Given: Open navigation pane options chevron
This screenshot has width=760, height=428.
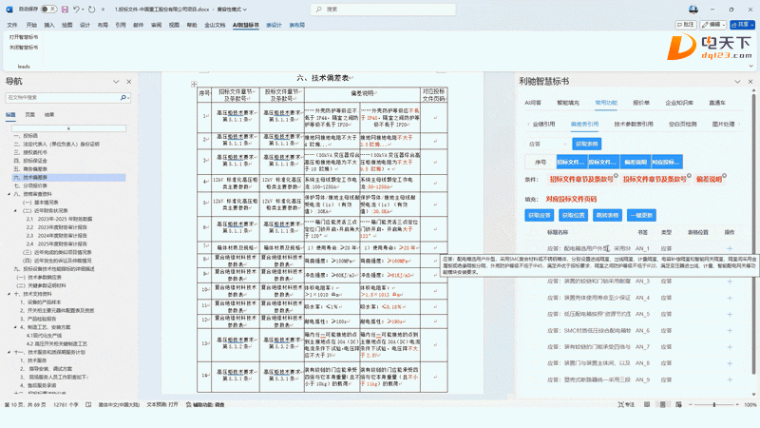Looking at the screenshot, I should tap(116, 82).
